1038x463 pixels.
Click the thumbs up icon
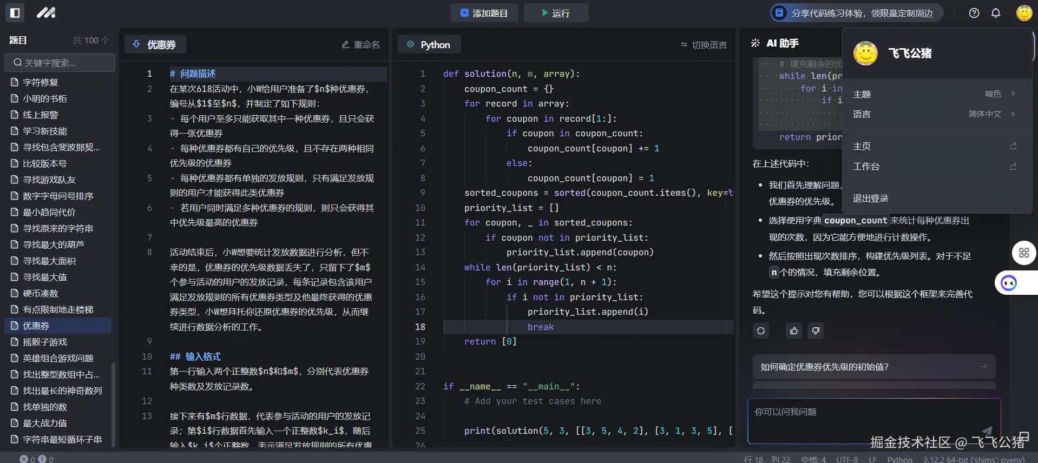click(x=794, y=330)
